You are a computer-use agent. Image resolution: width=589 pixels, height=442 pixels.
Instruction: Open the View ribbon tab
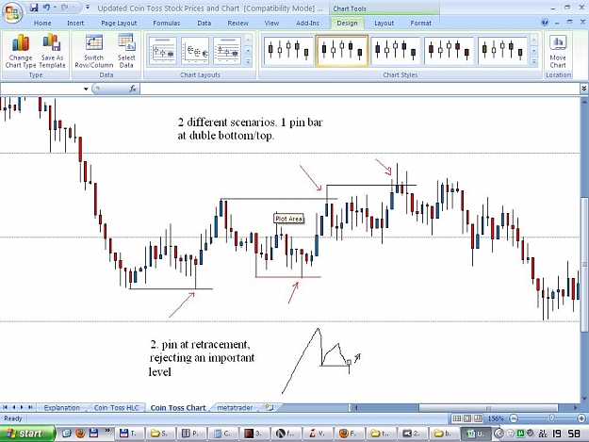click(271, 24)
